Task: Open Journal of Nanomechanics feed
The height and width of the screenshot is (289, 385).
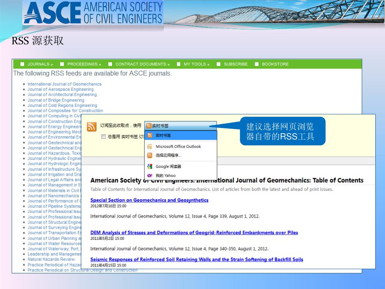Action: click(54, 196)
